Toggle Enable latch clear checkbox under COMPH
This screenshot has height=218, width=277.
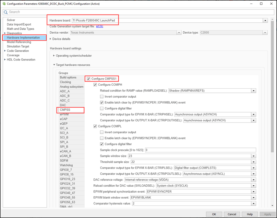(102, 103)
